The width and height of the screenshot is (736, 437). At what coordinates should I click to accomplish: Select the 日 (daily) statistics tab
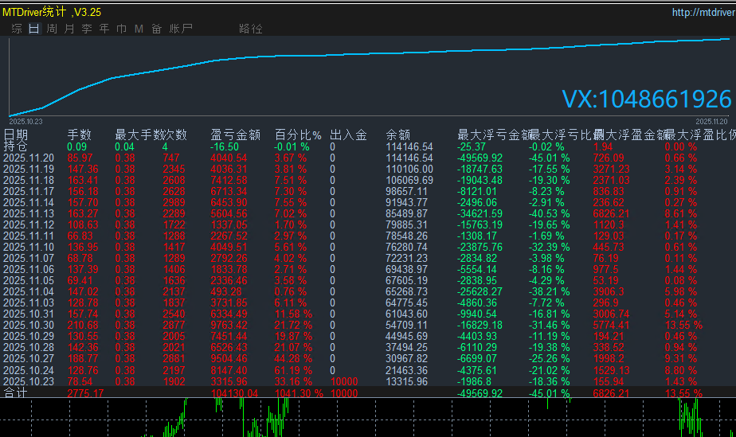(x=33, y=29)
